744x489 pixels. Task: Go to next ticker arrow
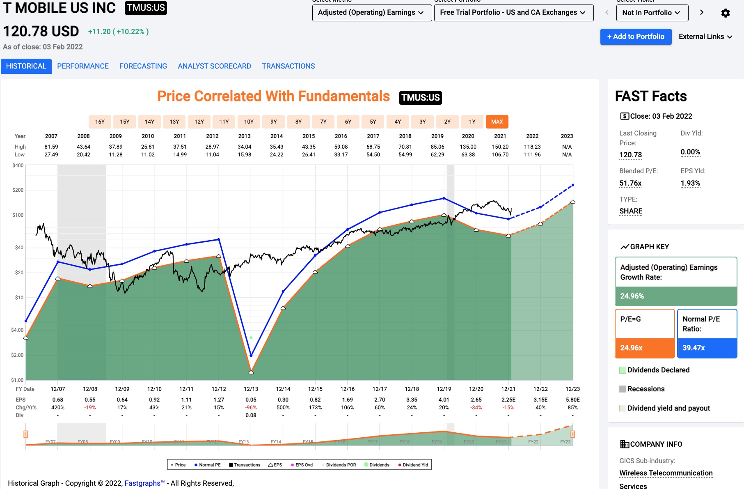point(702,12)
